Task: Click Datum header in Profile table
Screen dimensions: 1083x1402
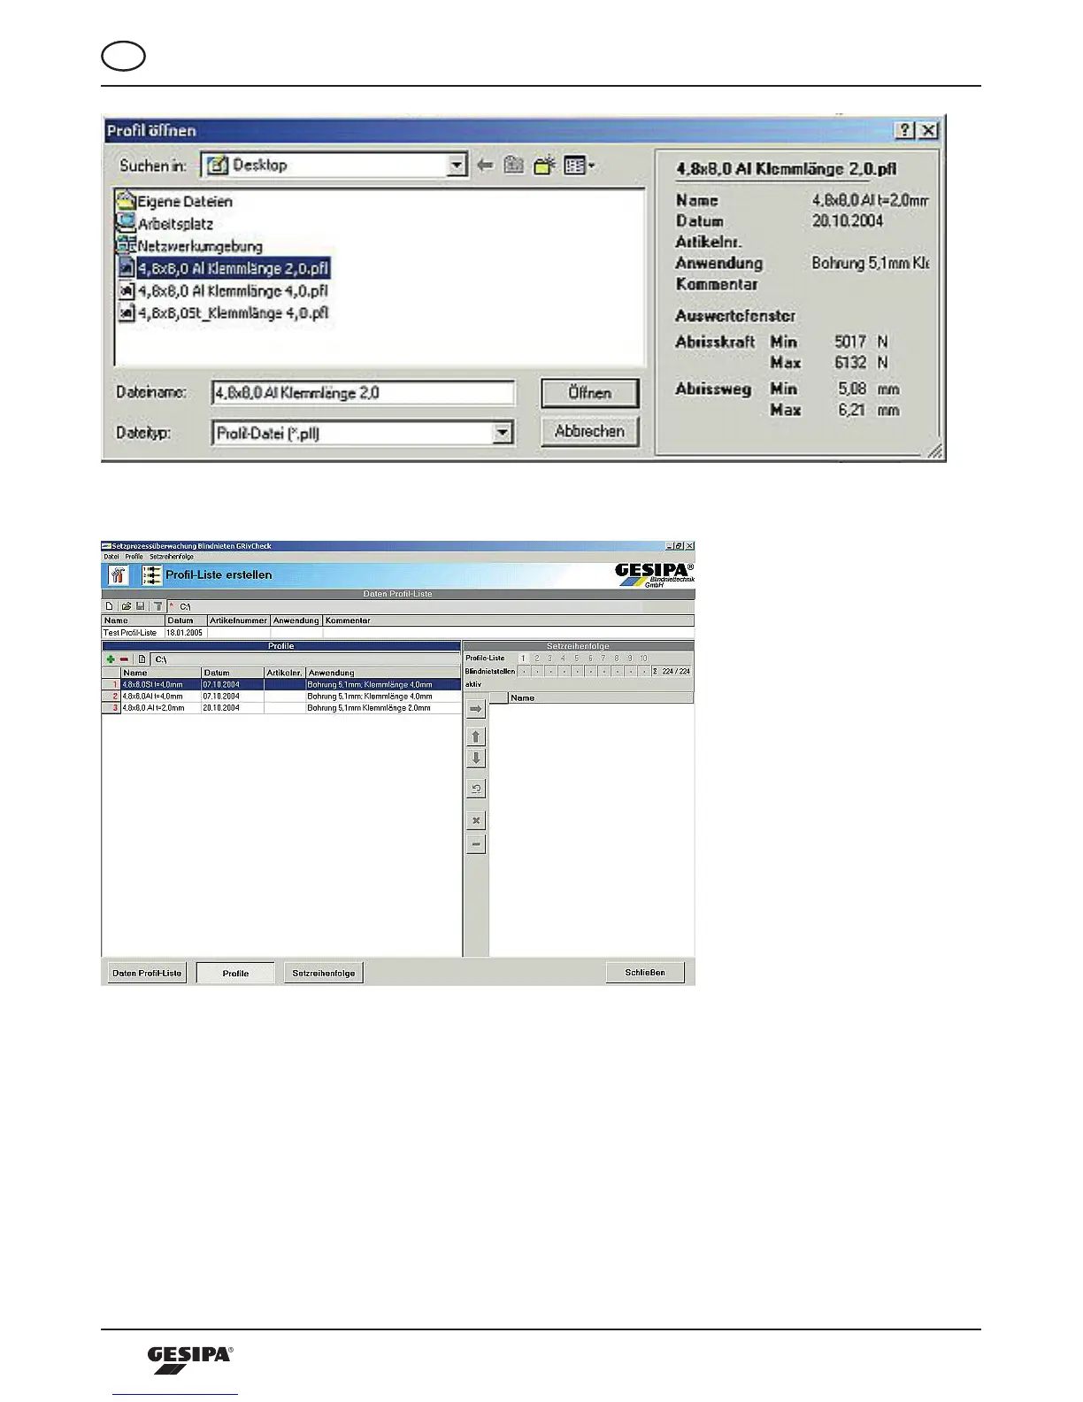Action: tap(233, 673)
